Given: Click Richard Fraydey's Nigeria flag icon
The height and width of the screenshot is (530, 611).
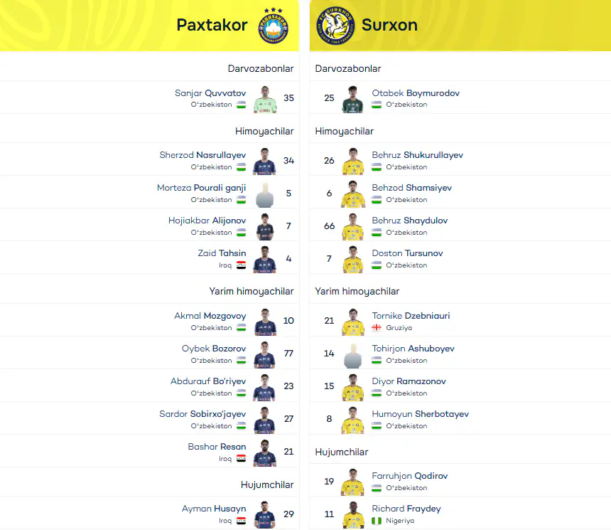Looking at the screenshot, I should point(377,520).
